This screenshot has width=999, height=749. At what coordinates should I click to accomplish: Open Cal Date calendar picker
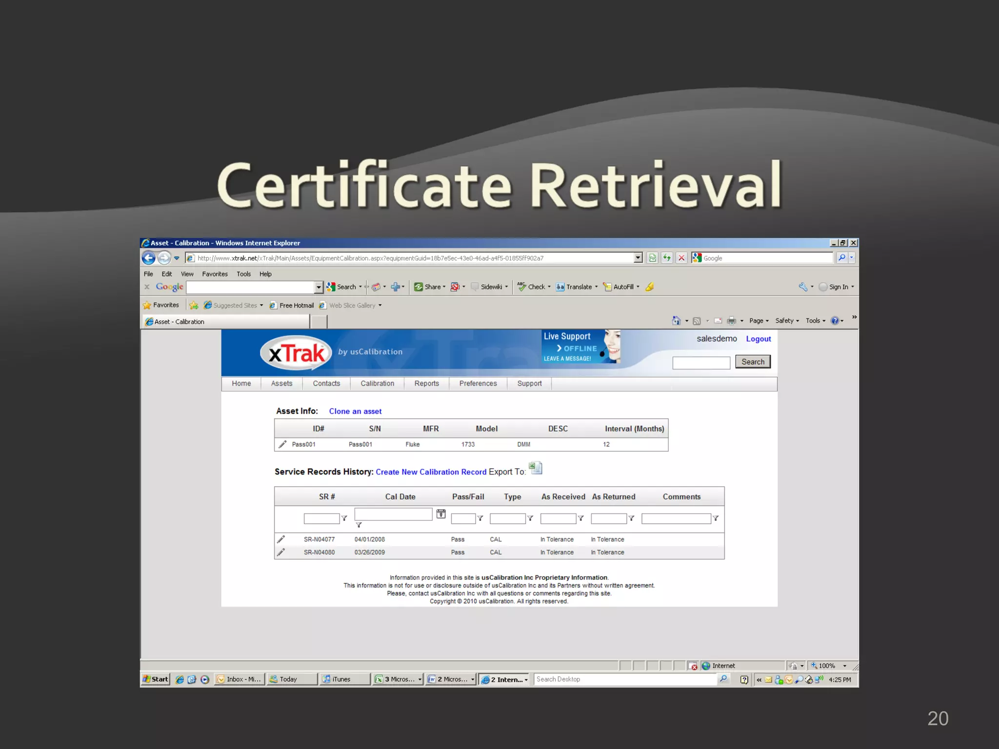[441, 514]
